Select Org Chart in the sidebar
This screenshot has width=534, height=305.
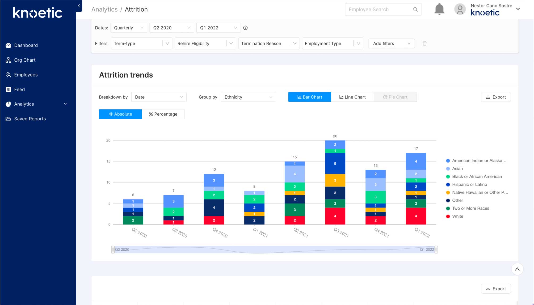pyautogui.click(x=25, y=60)
